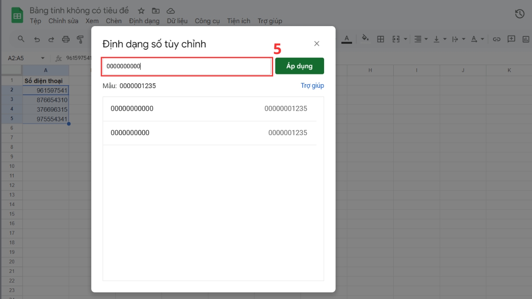Click cell containing 961597541
This screenshot has height=299, width=532.
[46, 90]
